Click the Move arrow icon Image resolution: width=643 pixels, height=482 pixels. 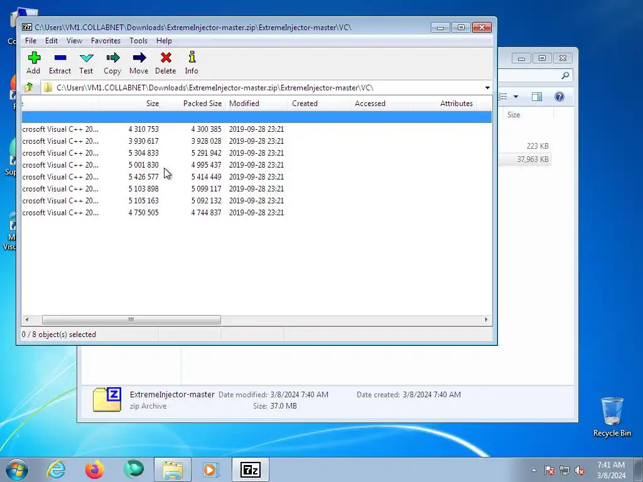139,57
